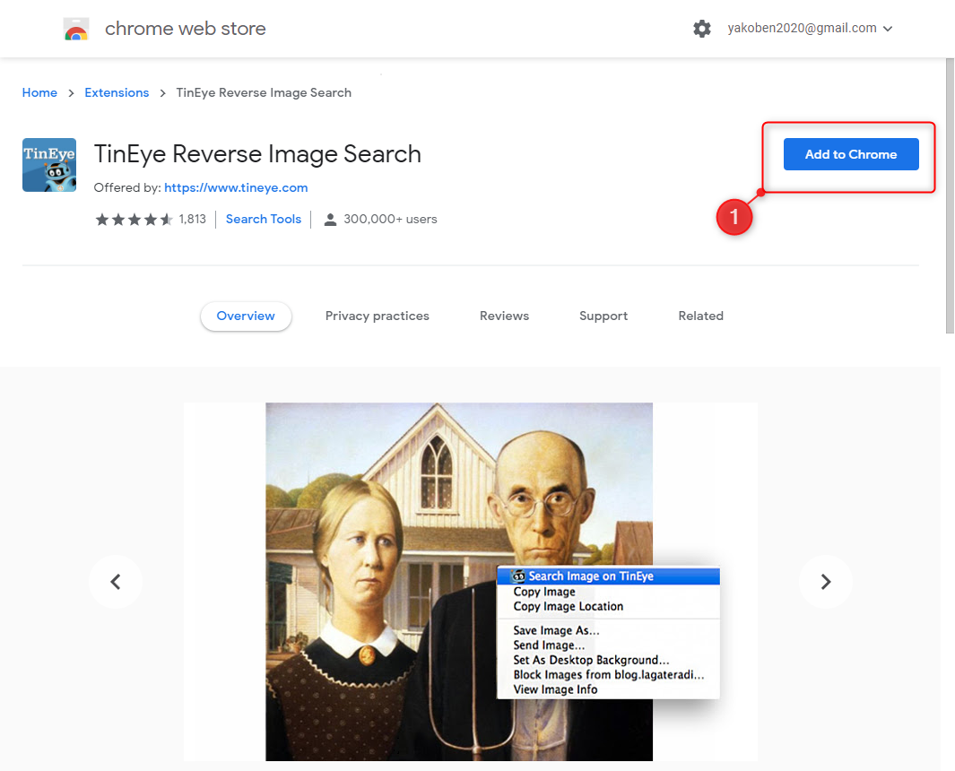The height and width of the screenshot is (771, 955).
Task: Go to the Support tab
Action: (603, 316)
